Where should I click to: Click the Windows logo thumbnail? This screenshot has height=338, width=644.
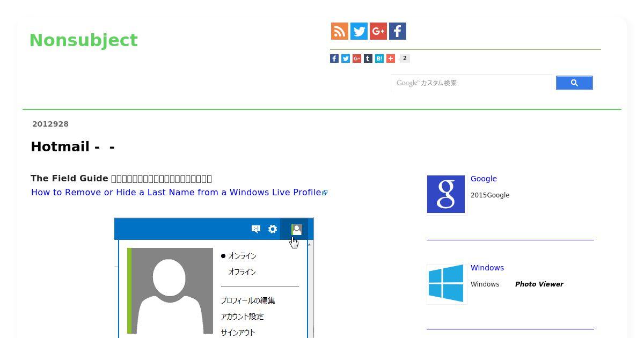(447, 284)
